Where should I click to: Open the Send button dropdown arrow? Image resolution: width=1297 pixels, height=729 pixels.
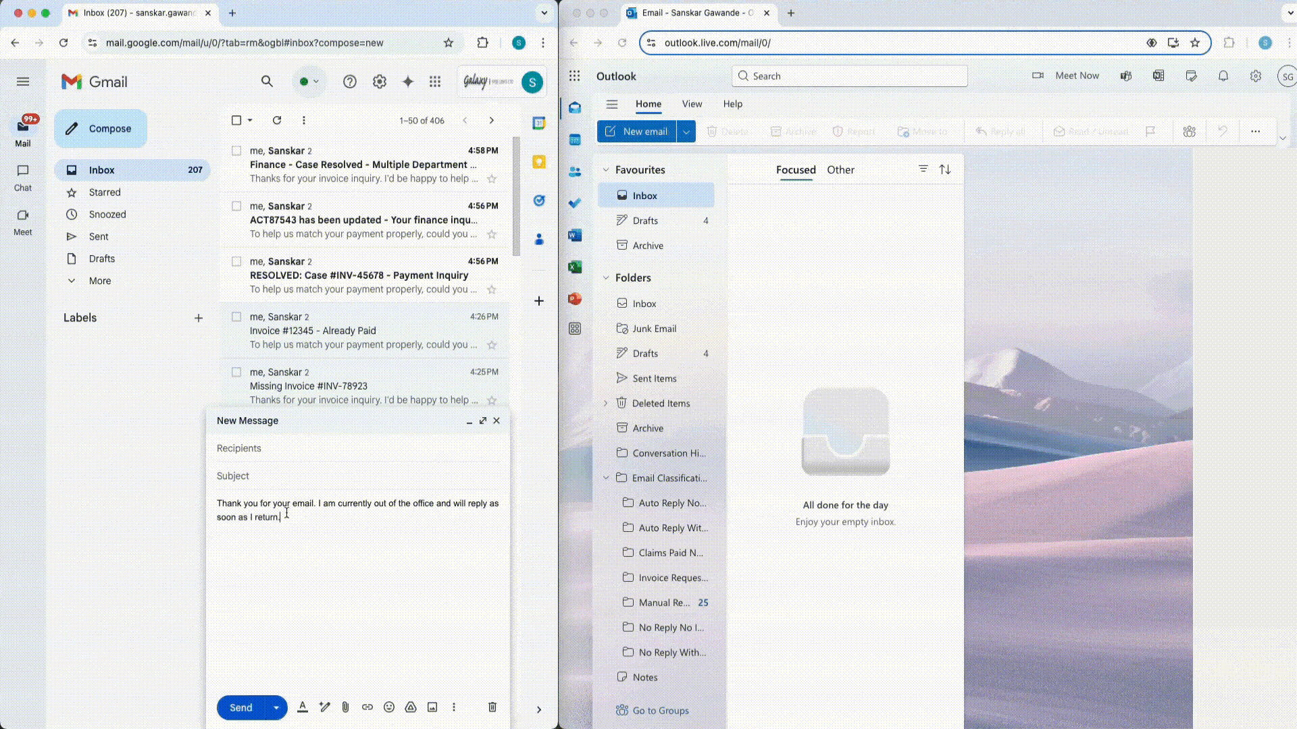[276, 707]
